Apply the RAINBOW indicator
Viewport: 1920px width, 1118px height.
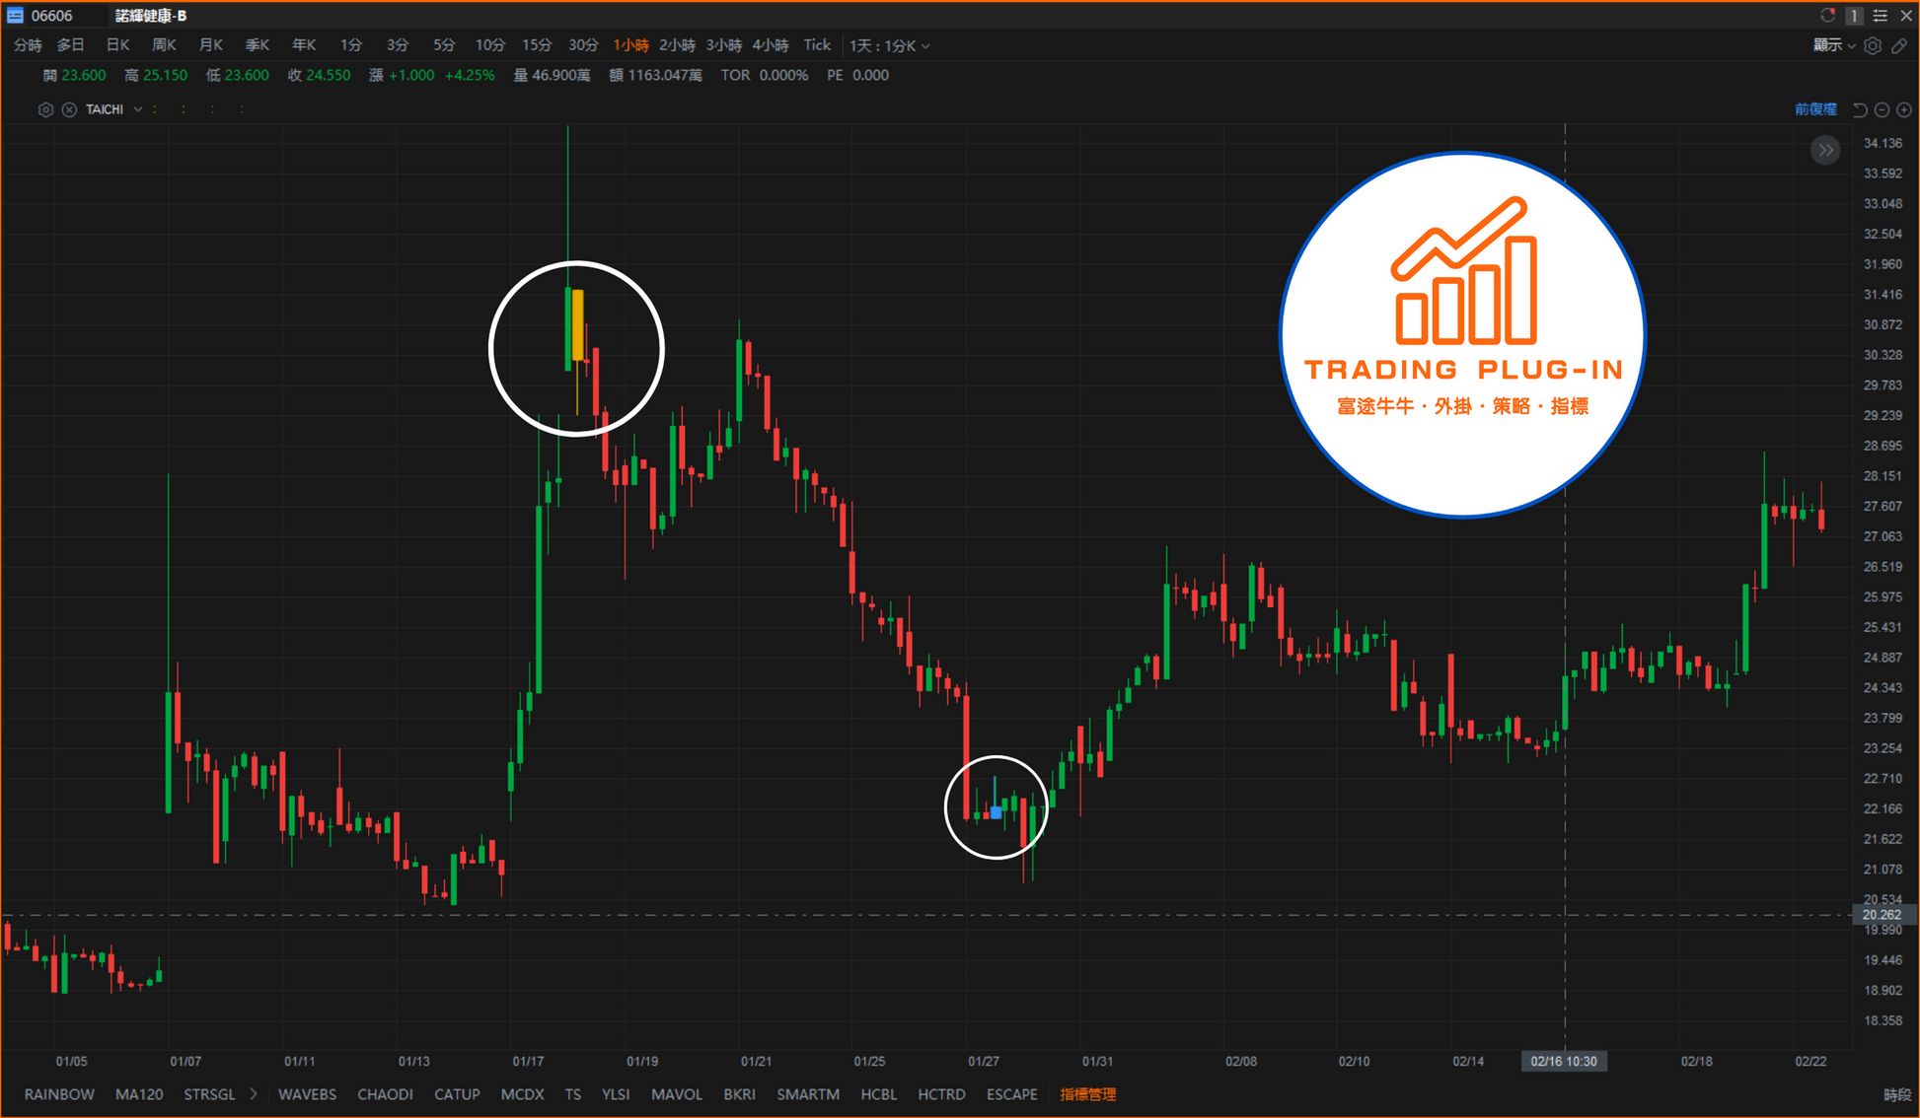tap(59, 1094)
